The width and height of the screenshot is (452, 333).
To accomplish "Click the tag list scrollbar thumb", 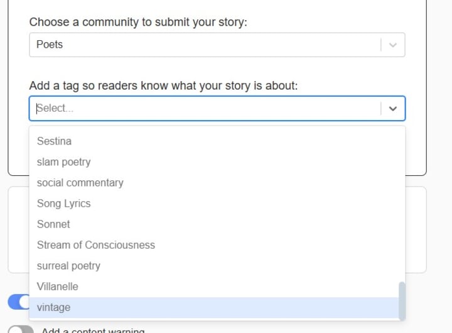I will [402, 300].
